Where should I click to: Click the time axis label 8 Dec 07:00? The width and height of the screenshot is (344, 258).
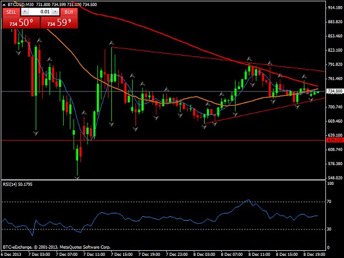[x=232, y=255]
